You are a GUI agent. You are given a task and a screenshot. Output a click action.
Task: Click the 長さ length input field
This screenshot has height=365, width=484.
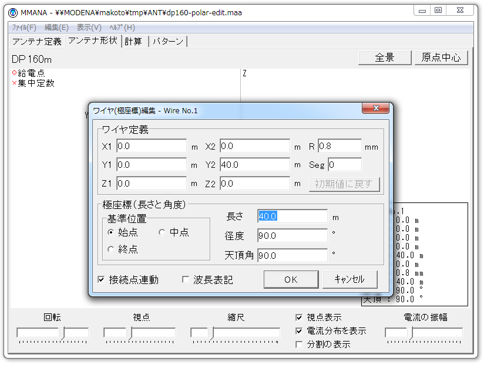[x=292, y=217]
